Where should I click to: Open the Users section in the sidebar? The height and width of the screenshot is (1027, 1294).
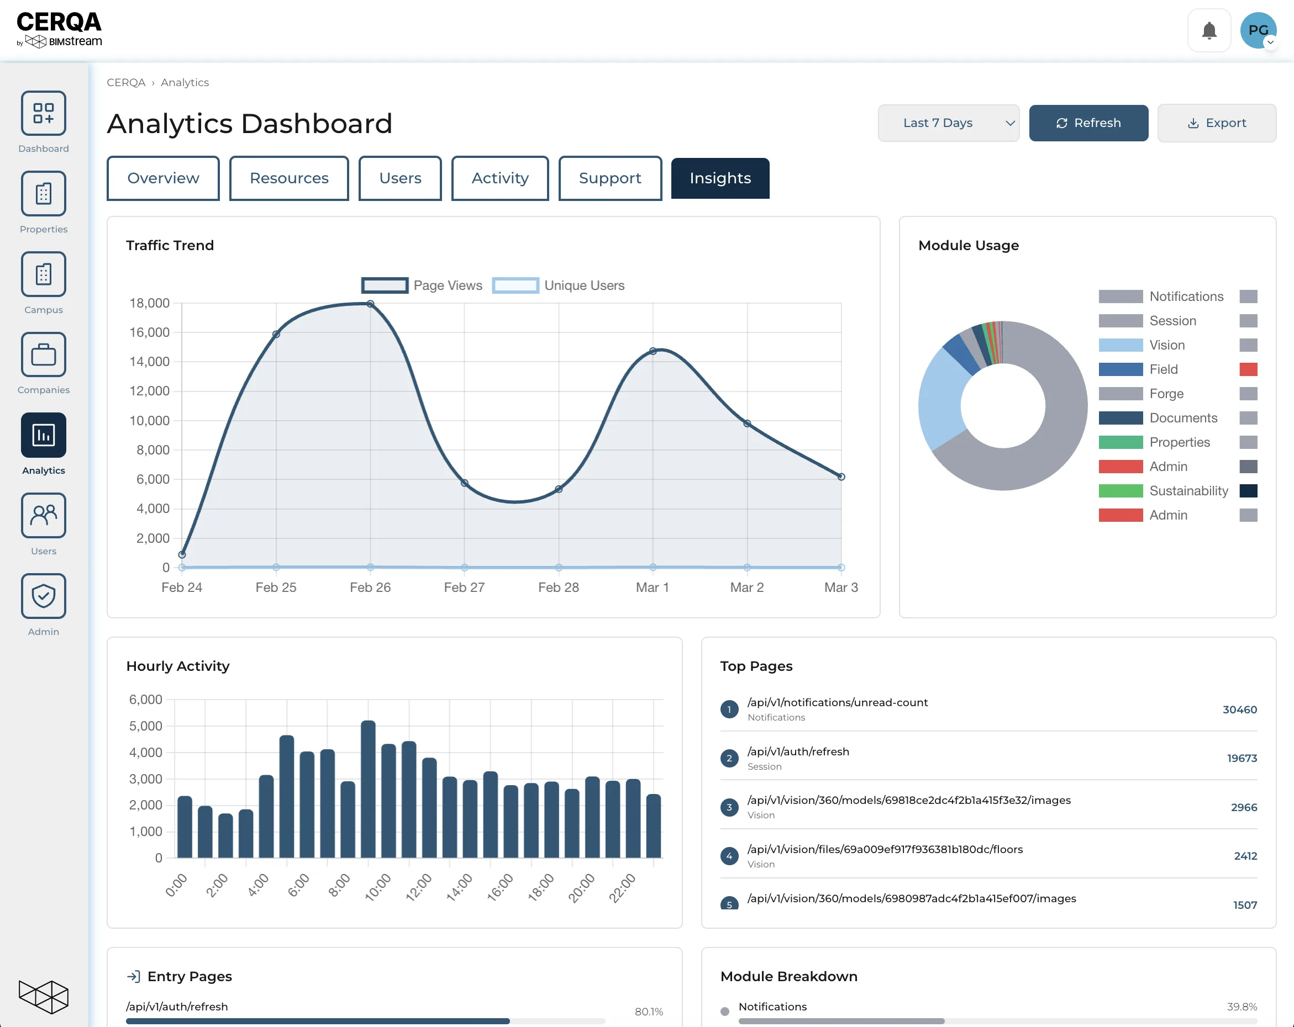pos(43,515)
